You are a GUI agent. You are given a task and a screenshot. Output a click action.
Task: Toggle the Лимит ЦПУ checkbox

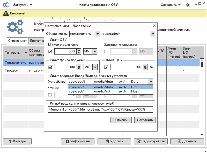point(106,67)
